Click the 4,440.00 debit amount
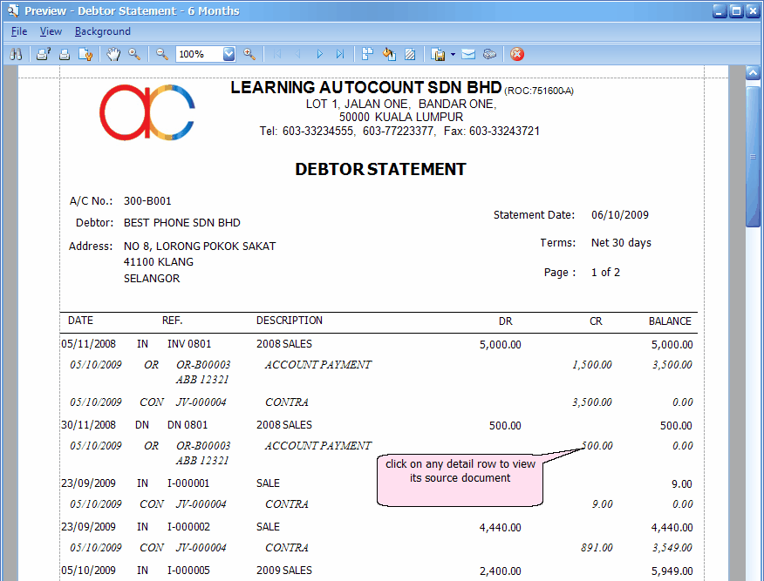The height and width of the screenshot is (581, 764). tap(501, 528)
